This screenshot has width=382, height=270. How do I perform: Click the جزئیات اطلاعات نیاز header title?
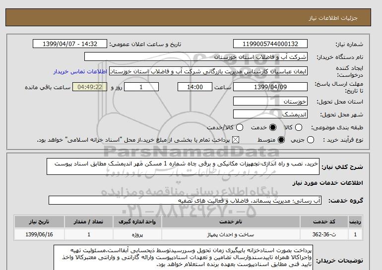coord(333,18)
